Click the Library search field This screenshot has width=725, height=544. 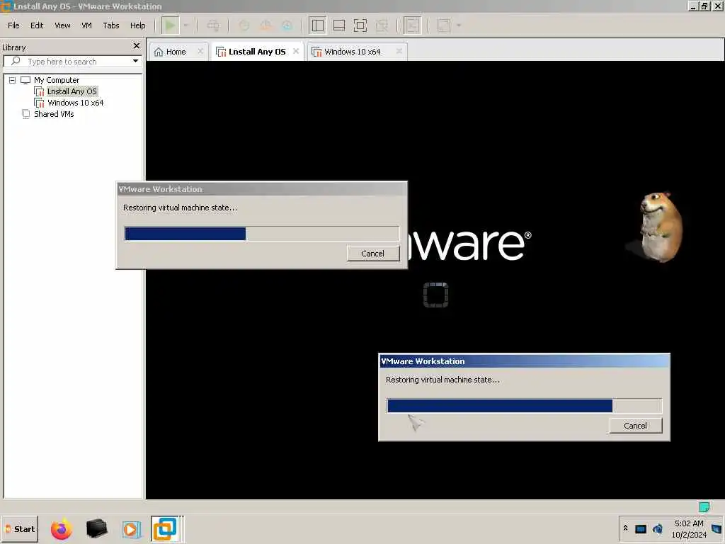tap(72, 62)
